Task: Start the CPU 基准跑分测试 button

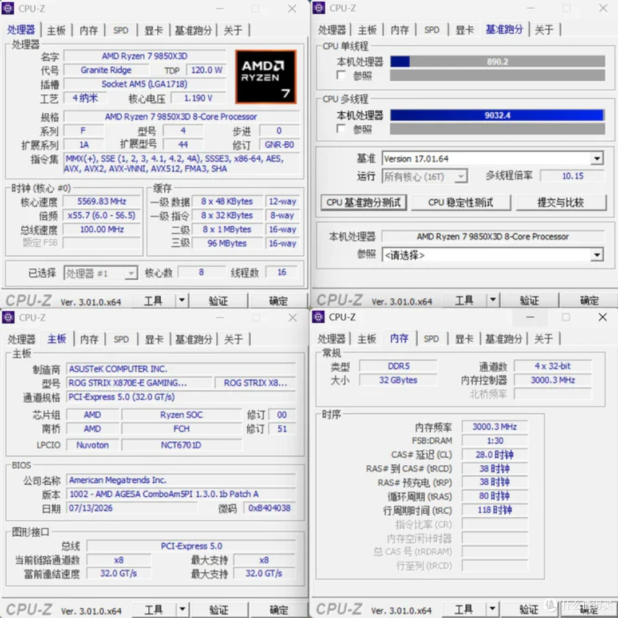Action: click(x=363, y=203)
